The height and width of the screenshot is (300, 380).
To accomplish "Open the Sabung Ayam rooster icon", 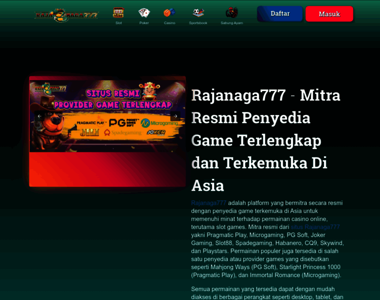I will (x=231, y=12).
